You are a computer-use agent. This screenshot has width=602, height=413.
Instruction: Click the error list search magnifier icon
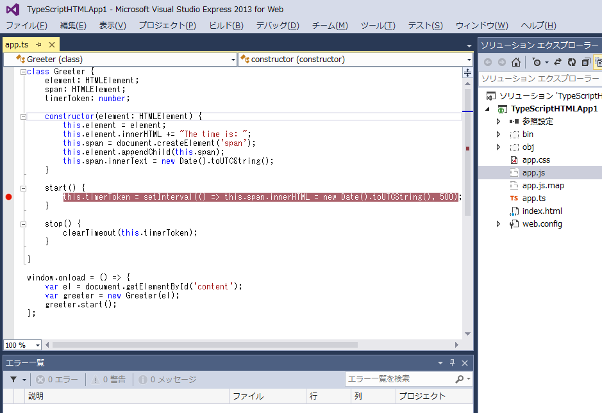[x=459, y=379]
